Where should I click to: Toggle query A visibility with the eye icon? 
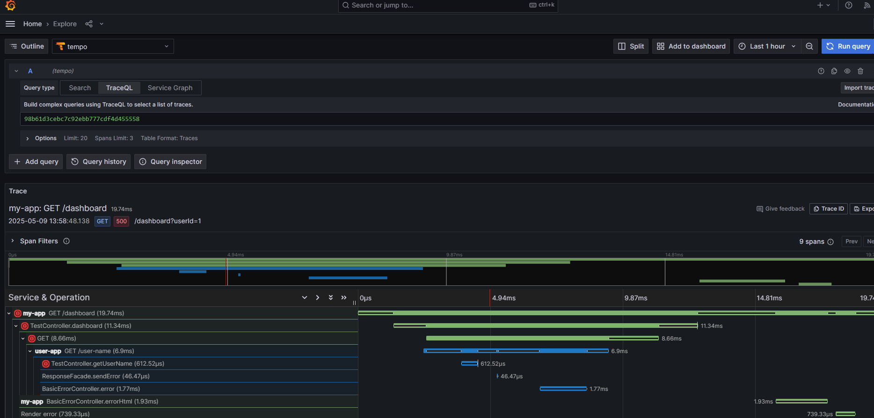click(x=847, y=71)
